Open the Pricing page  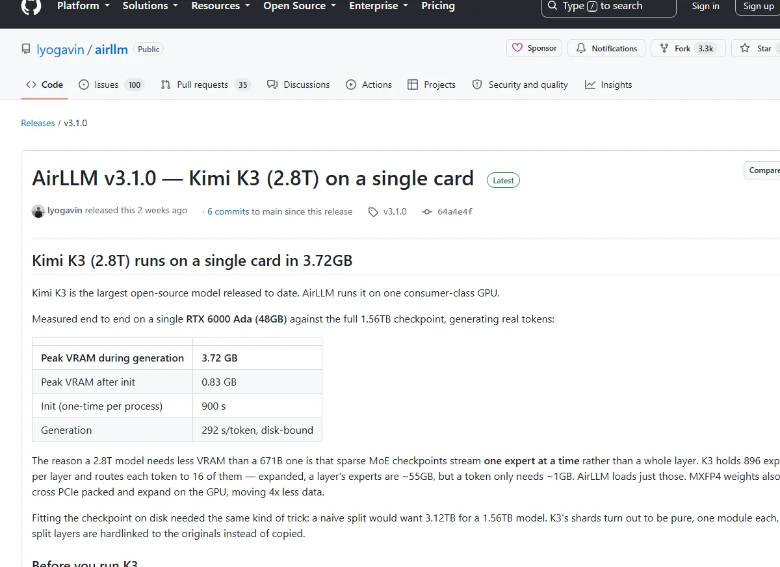click(438, 6)
